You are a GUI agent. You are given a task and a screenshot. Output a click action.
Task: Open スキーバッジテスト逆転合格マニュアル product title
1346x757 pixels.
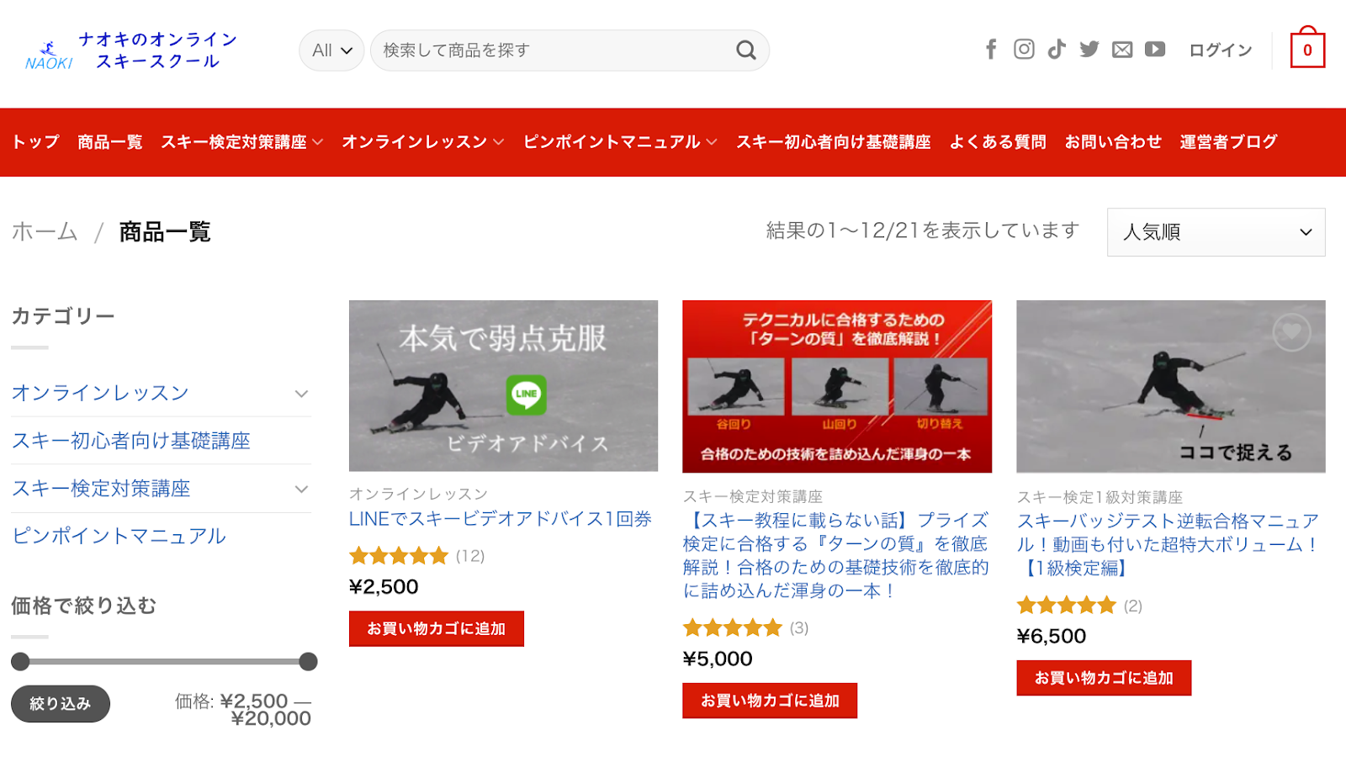click(x=1168, y=544)
